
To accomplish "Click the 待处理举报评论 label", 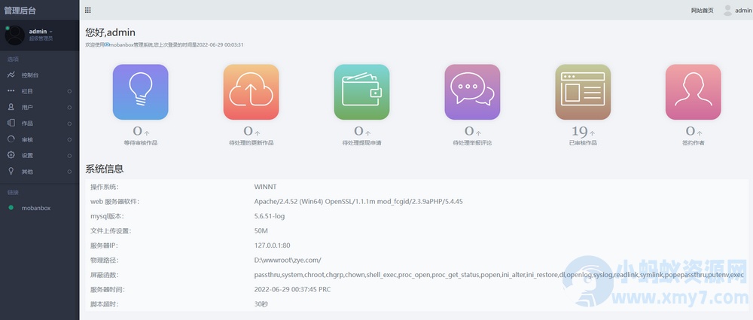I will coord(473,143).
